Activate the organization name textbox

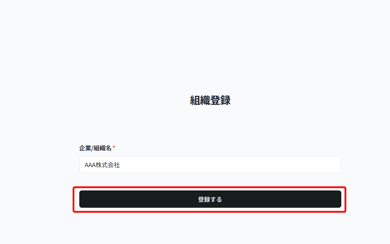[x=210, y=165]
